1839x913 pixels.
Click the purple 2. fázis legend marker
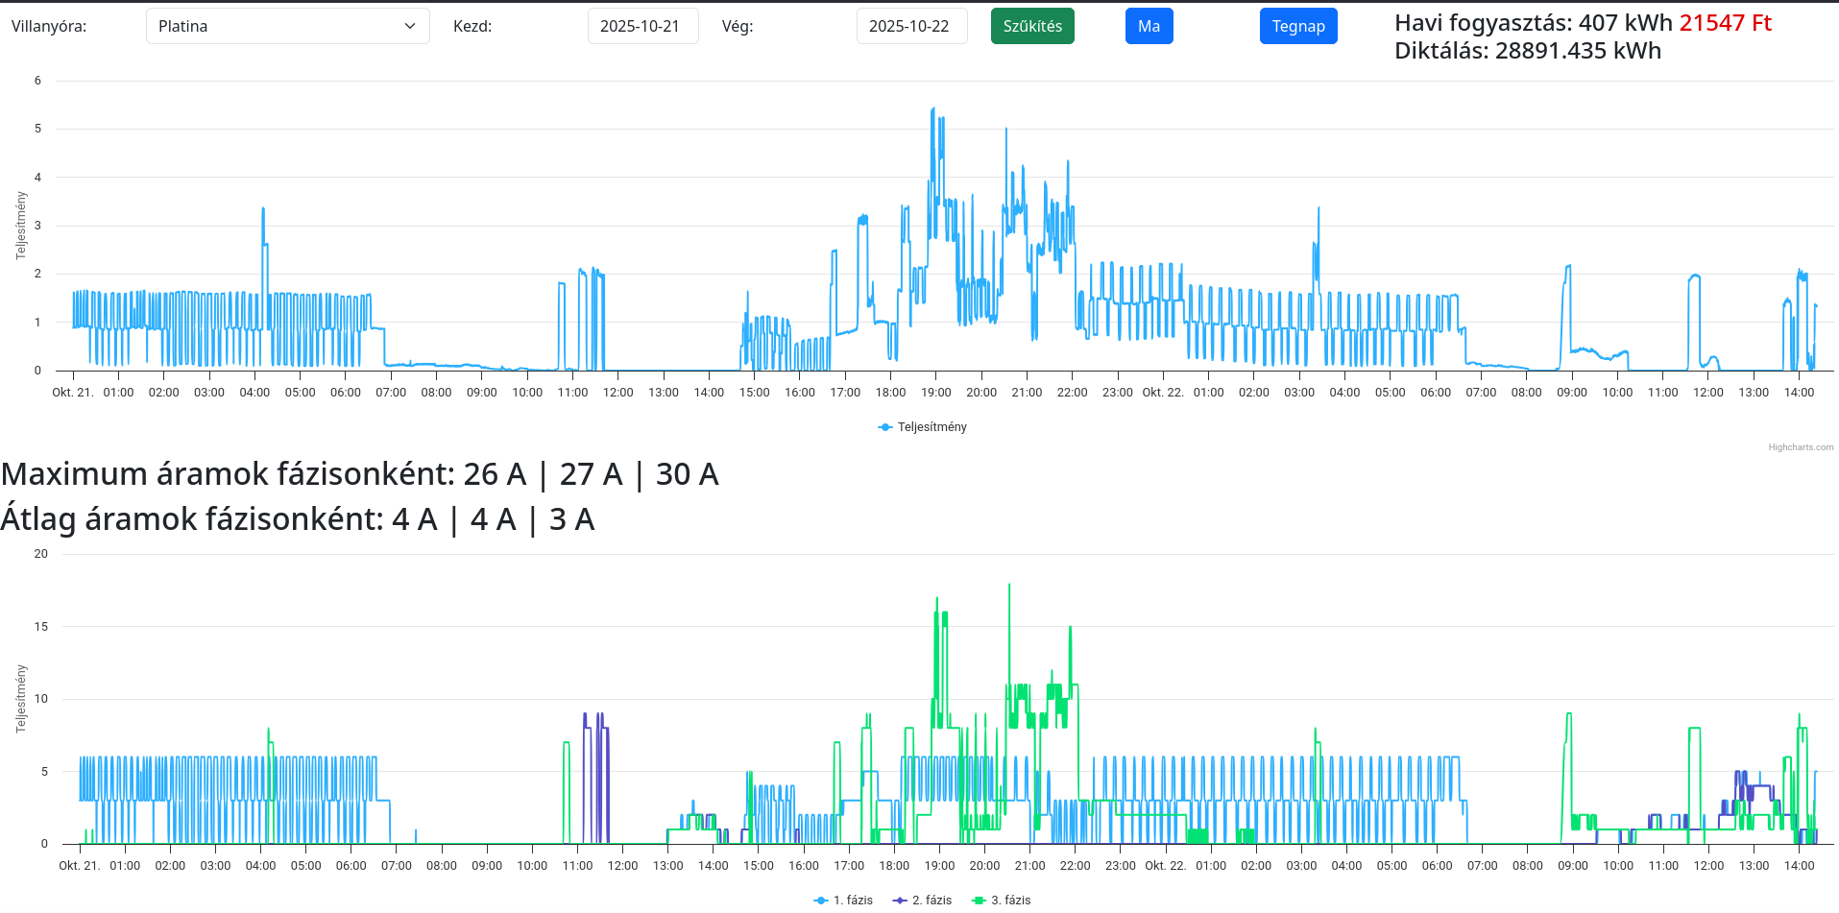click(x=900, y=901)
